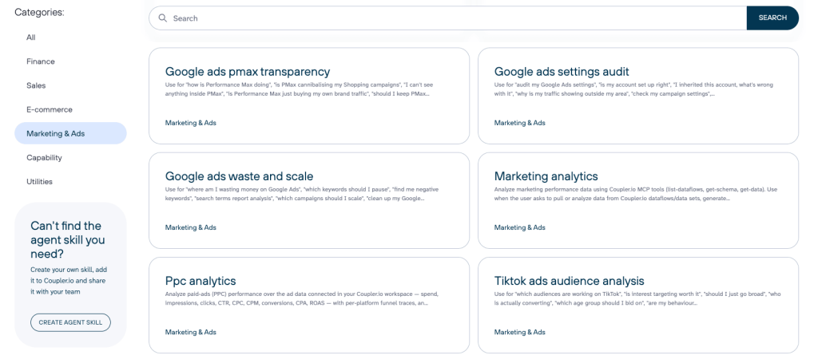
Task: Click "Create your own skill" helper text
Action: click(x=68, y=281)
